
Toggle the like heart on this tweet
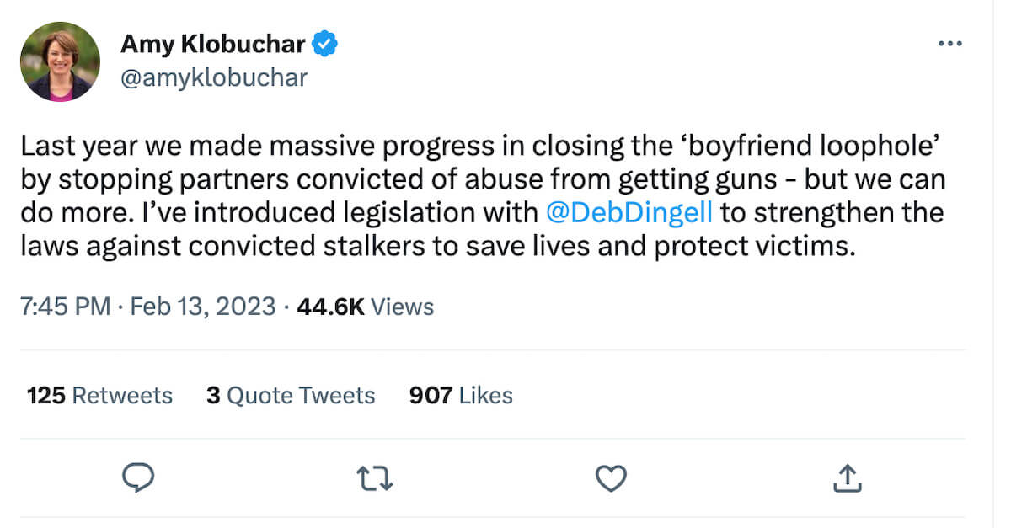tap(610, 477)
